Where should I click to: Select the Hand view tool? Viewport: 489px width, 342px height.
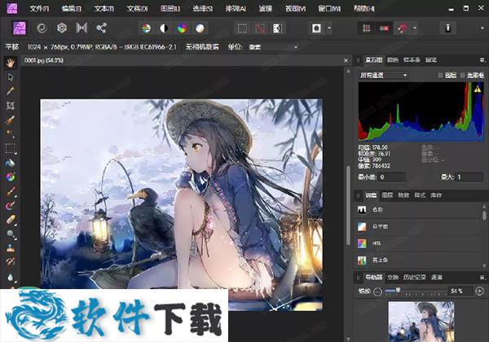coord(11,63)
